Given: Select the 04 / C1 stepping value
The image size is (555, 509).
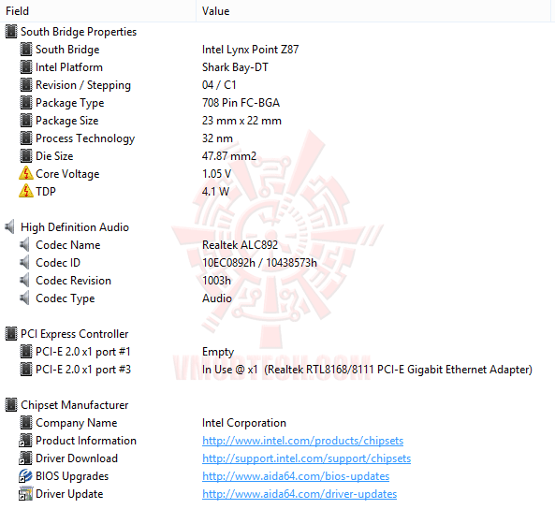Looking at the screenshot, I should coord(219,85).
